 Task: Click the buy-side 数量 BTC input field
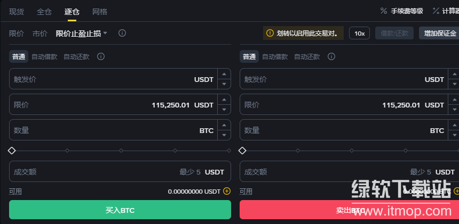click(107, 130)
